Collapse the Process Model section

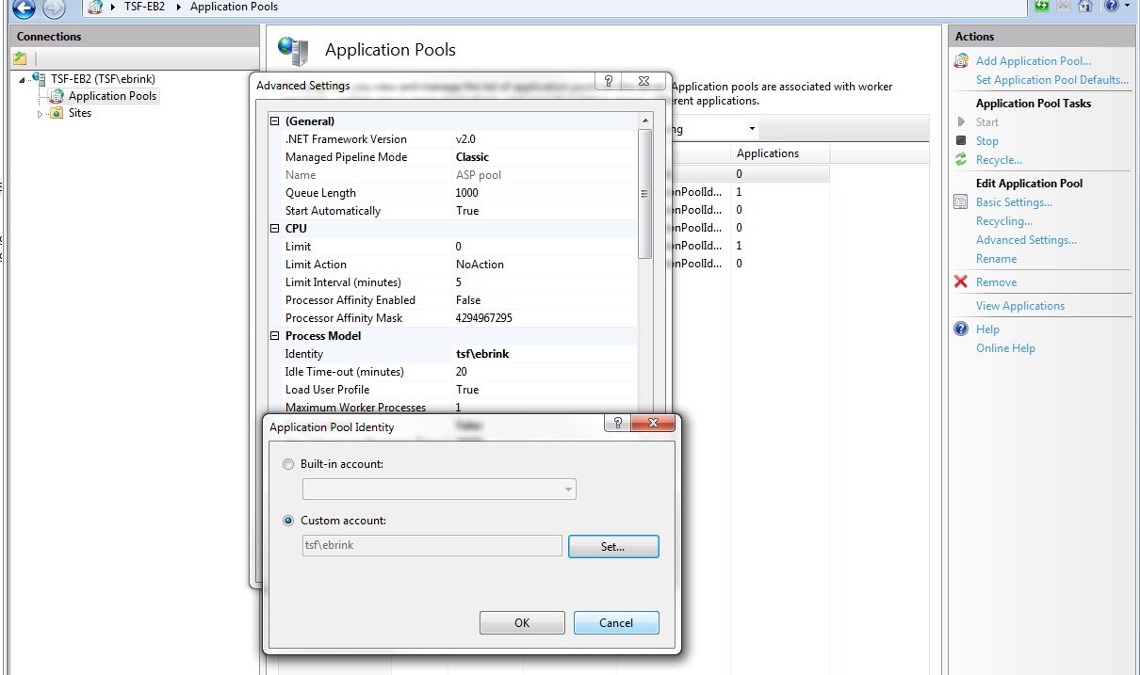(275, 336)
